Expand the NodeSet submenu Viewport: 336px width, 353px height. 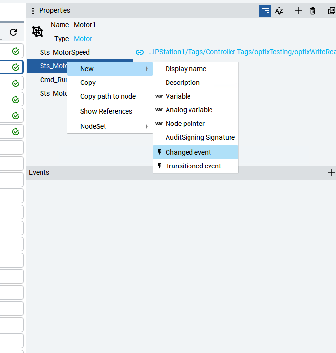(110, 126)
